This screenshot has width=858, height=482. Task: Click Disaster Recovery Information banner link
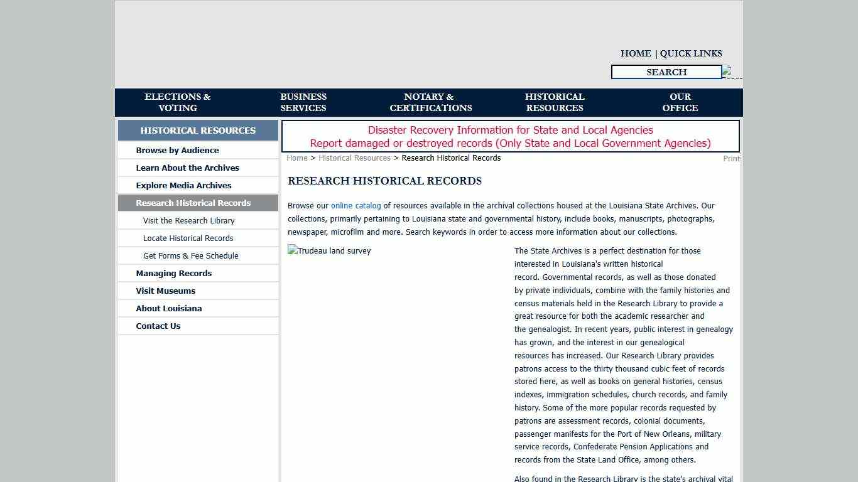coord(510,131)
